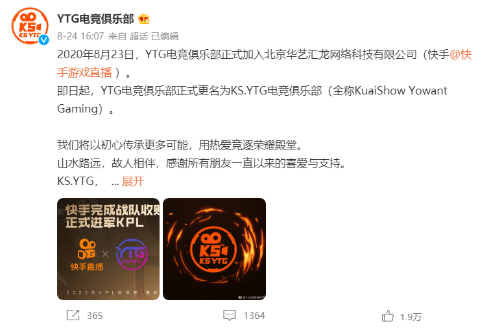
Task: Click the comment count 1364
Action: (255, 316)
